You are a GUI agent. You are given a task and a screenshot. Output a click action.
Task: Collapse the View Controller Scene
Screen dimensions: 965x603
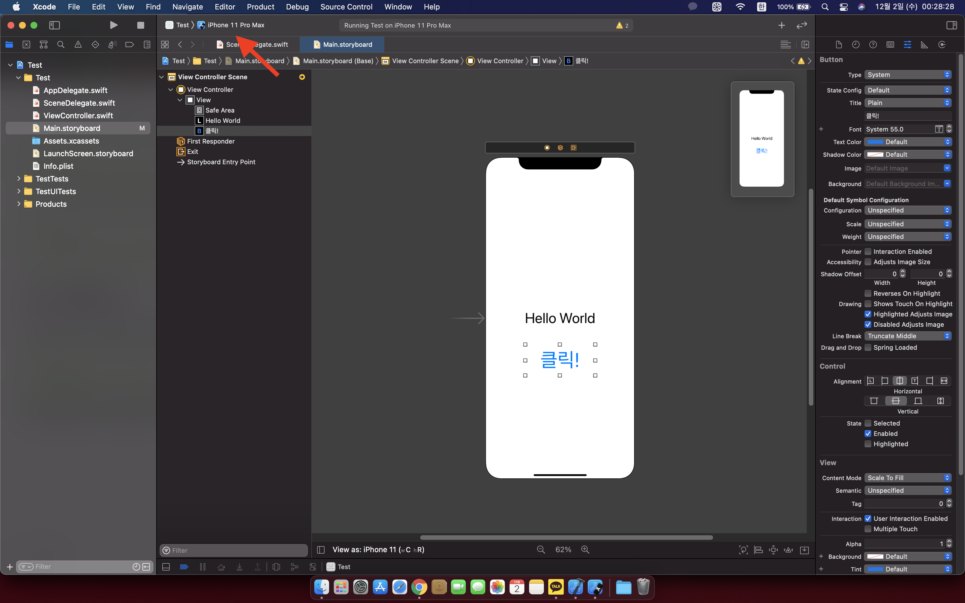(161, 77)
